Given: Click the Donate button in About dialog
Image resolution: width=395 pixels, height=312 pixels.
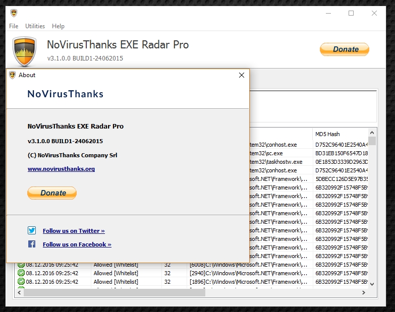Looking at the screenshot, I should tap(52, 193).
